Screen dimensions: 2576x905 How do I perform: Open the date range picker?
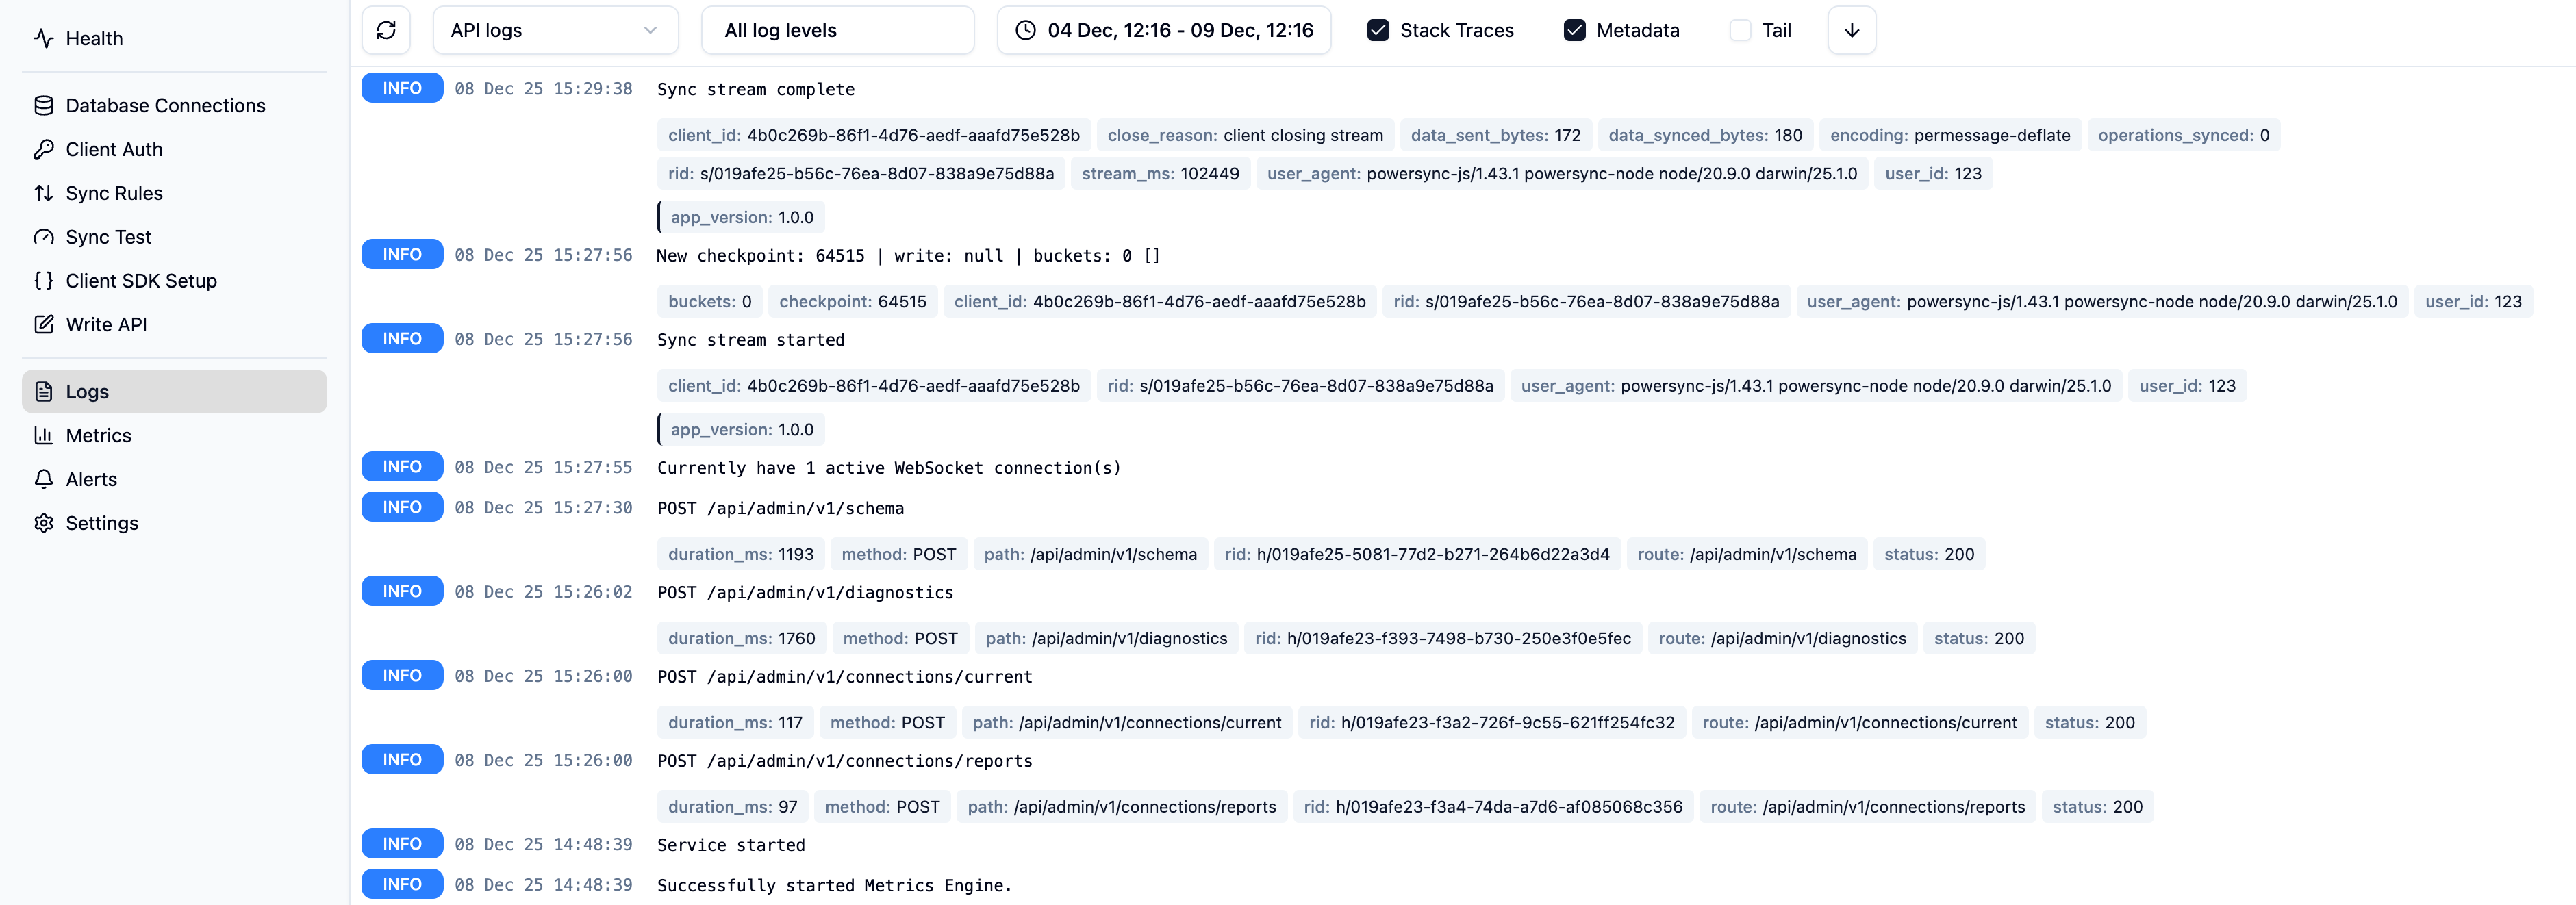click(1163, 30)
